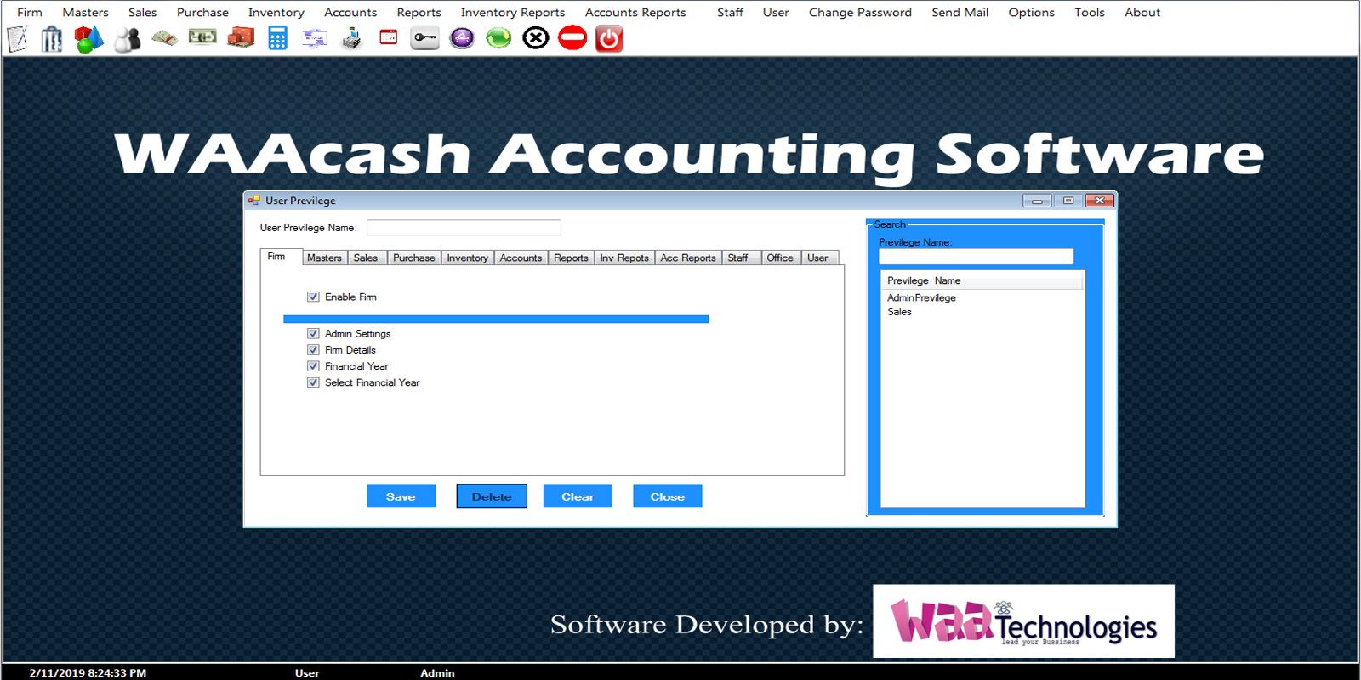Viewport: 1361px width, 680px height.
Task: Toggle the Enable Firm checkbox
Action: [313, 297]
